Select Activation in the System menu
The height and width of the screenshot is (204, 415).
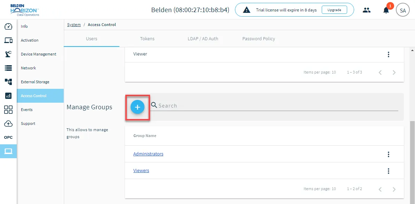point(40,40)
